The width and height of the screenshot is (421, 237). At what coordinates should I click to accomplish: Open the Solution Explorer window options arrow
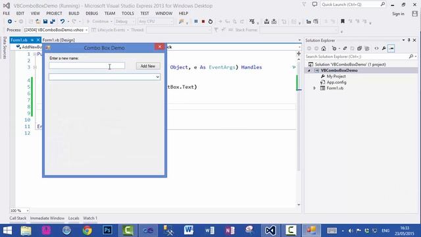403,40
